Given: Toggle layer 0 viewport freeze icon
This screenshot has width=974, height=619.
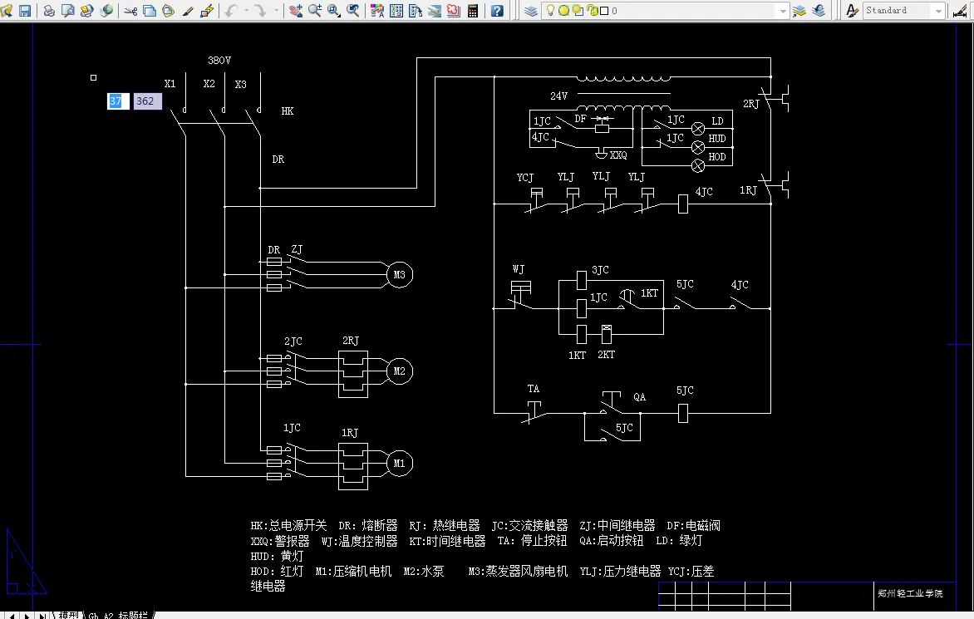Looking at the screenshot, I should click(x=577, y=10).
